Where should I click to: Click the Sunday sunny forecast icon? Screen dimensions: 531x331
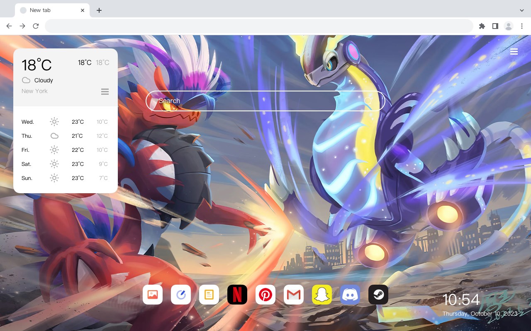point(54,178)
